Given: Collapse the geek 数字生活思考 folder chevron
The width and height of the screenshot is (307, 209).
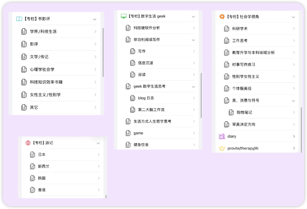Looking at the screenshot, I should 193,87.
